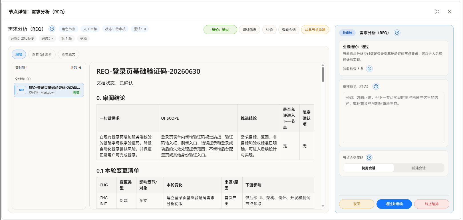463x220 pixels.
Task: Open help icon beside 验收检查 5 条
Action: click(x=369, y=69)
